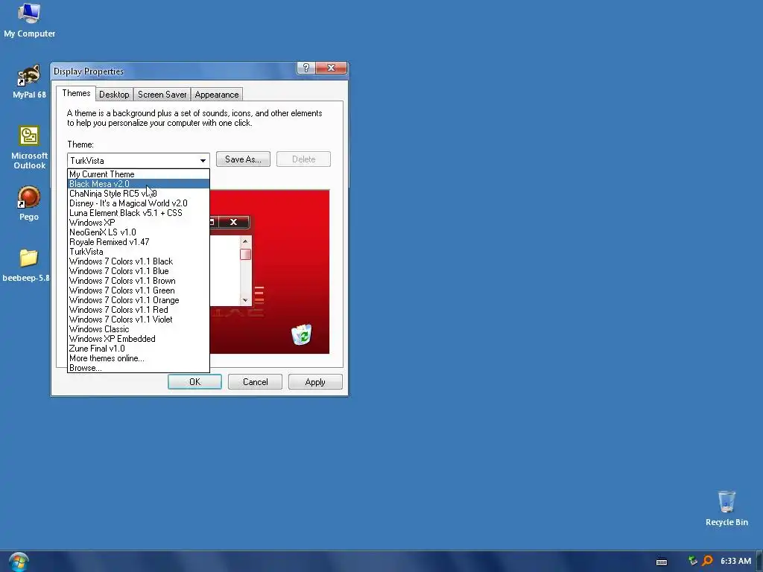Click the Apply button
Image resolution: width=763 pixels, height=572 pixels.
pyautogui.click(x=315, y=382)
